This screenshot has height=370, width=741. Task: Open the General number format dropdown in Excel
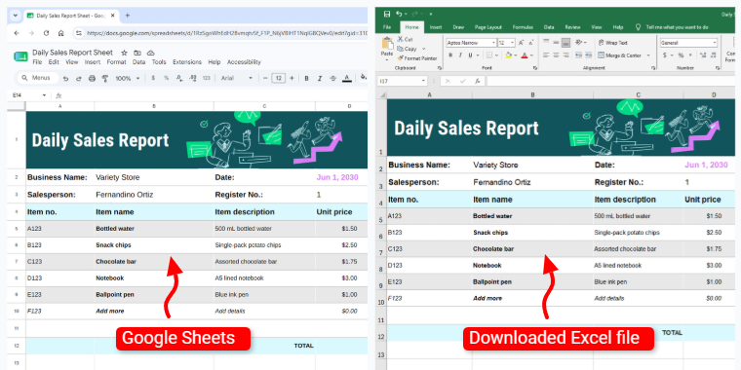pyautogui.click(x=714, y=43)
